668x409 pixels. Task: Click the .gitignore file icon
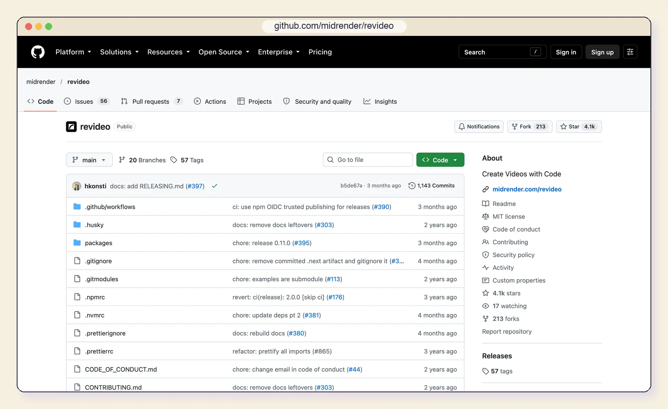pyautogui.click(x=77, y=261)
